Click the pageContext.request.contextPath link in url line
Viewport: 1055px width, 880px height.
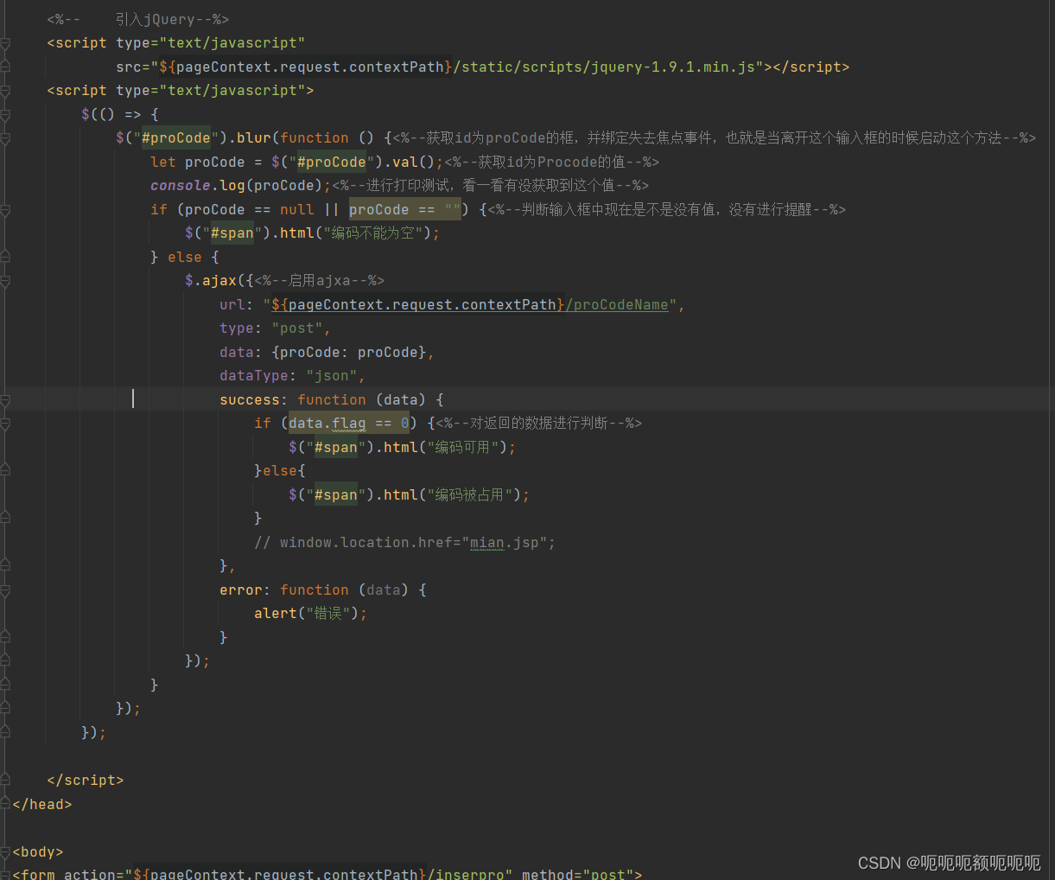coord(423,305)
